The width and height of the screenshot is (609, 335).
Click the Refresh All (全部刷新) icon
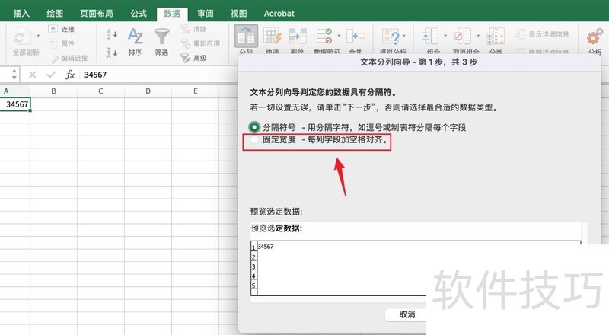click(23, 37)
